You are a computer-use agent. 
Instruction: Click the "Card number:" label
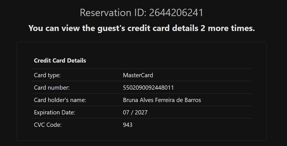coord(52,88)
